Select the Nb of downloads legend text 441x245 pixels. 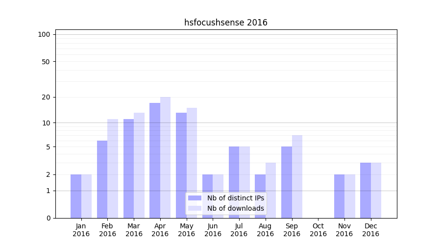(235, 208)
